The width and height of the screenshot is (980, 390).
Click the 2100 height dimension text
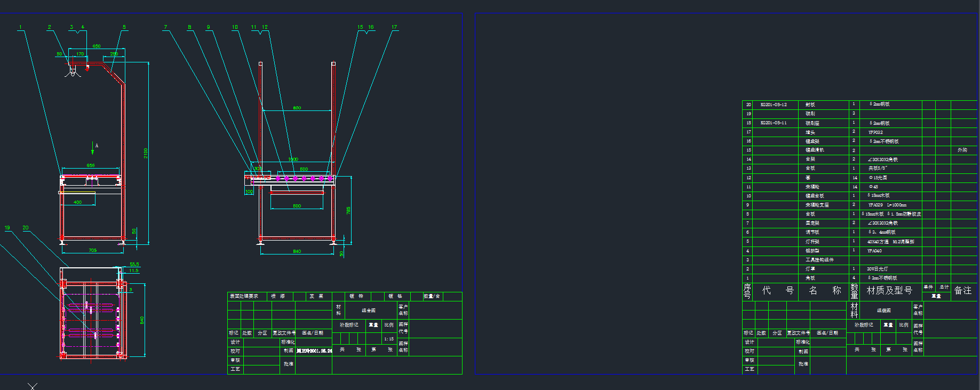[x=145, y=153]
